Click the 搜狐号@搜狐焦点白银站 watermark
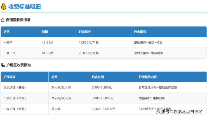Image resolution: width=207 pixels, height=116 pixels. tap(179, 112)
